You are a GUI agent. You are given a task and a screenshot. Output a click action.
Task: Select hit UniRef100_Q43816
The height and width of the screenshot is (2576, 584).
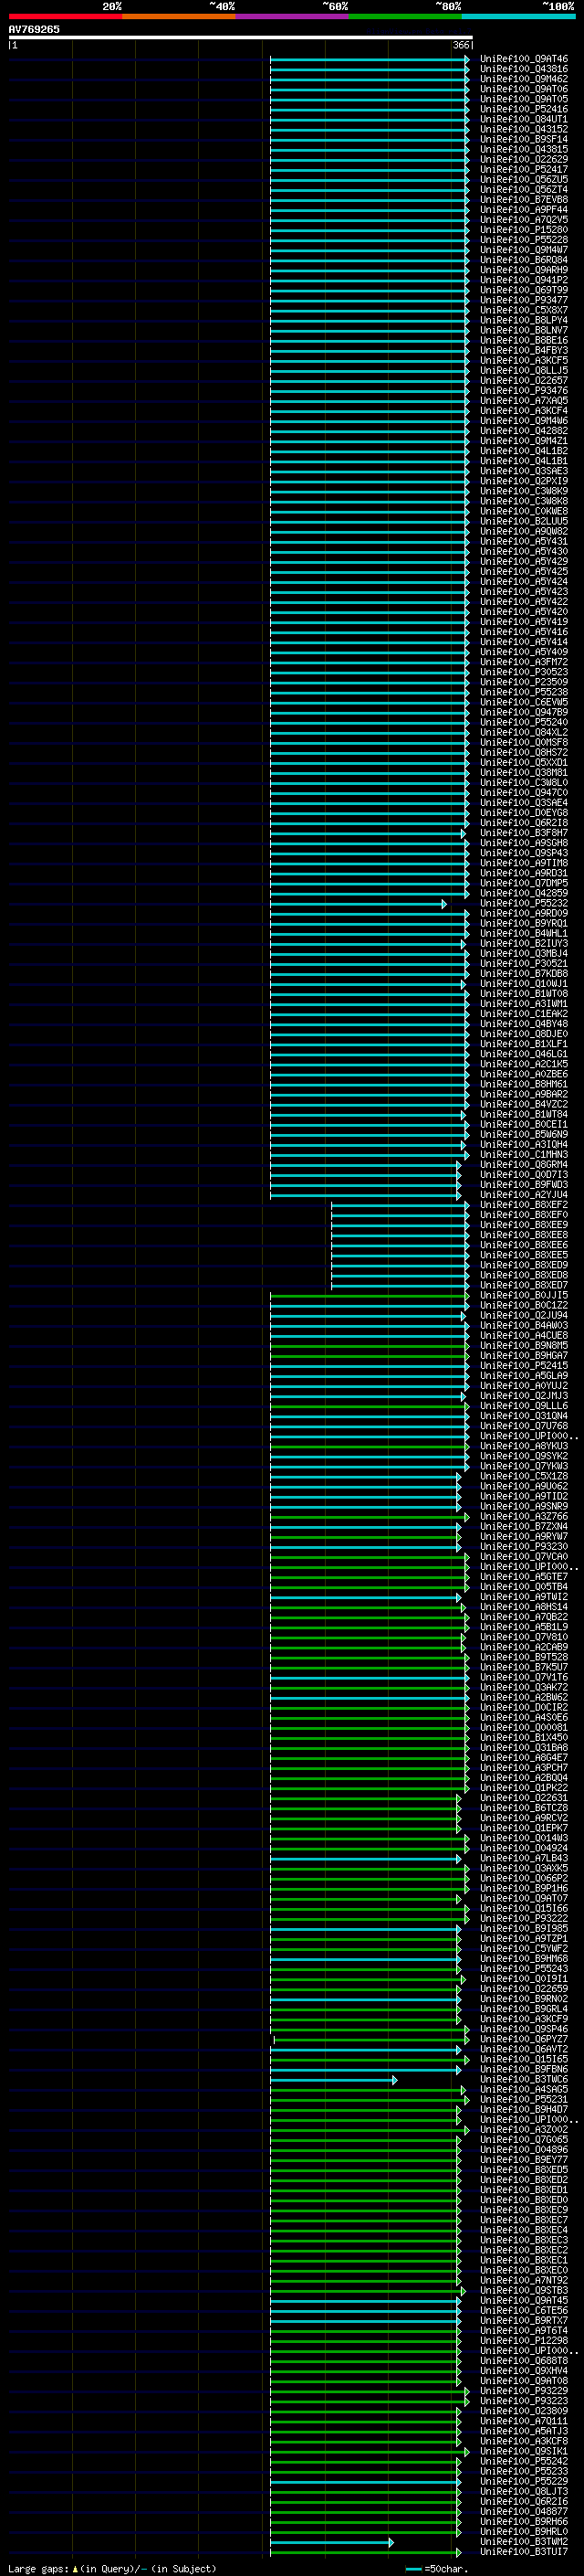tap(524, 69)
